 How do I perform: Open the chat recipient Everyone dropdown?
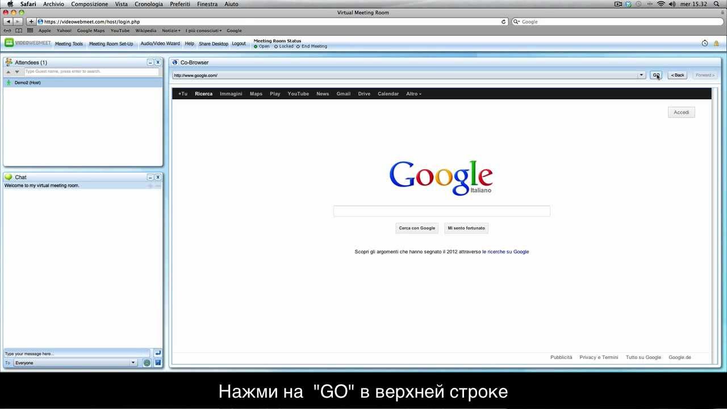pos(75,362)
